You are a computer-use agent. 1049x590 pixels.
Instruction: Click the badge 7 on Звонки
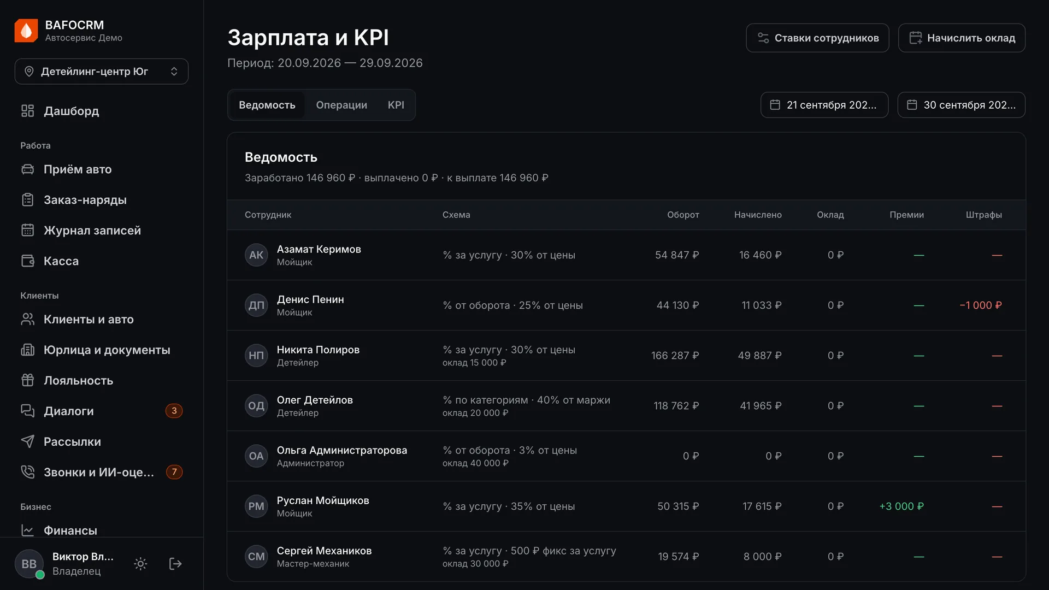pos(174,472)
